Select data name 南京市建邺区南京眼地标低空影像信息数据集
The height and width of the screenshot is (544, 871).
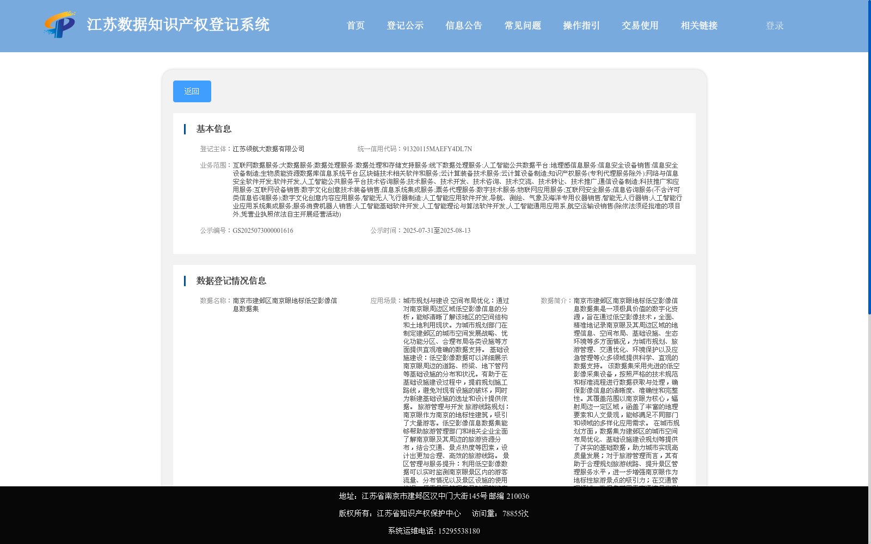[x=285, y=305]
